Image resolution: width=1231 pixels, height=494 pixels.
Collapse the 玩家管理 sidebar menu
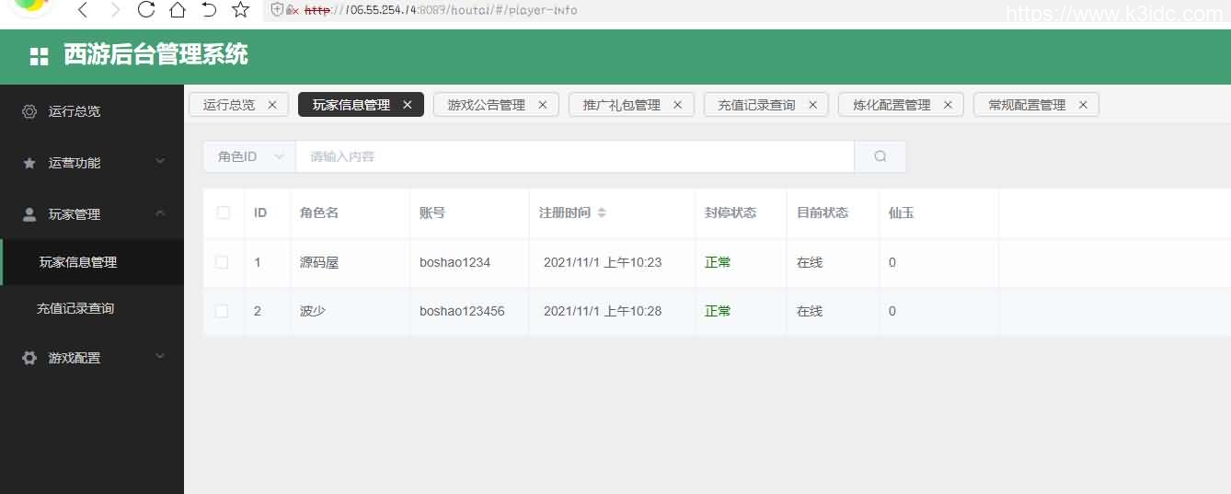[x=92, y=214]
